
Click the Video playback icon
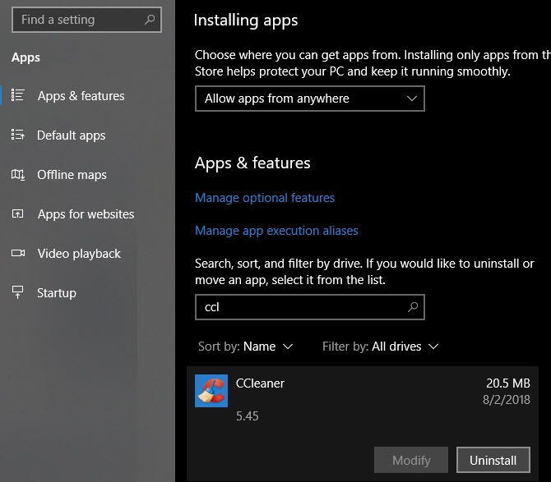point(18,254)
